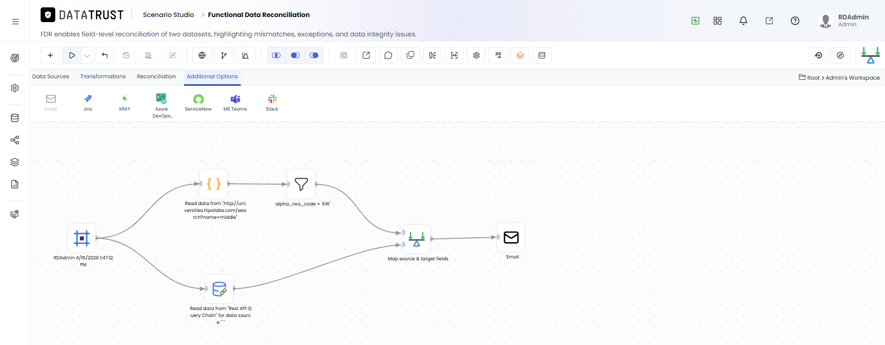
Task: Open the sidebar database icon
Action: 15,118
